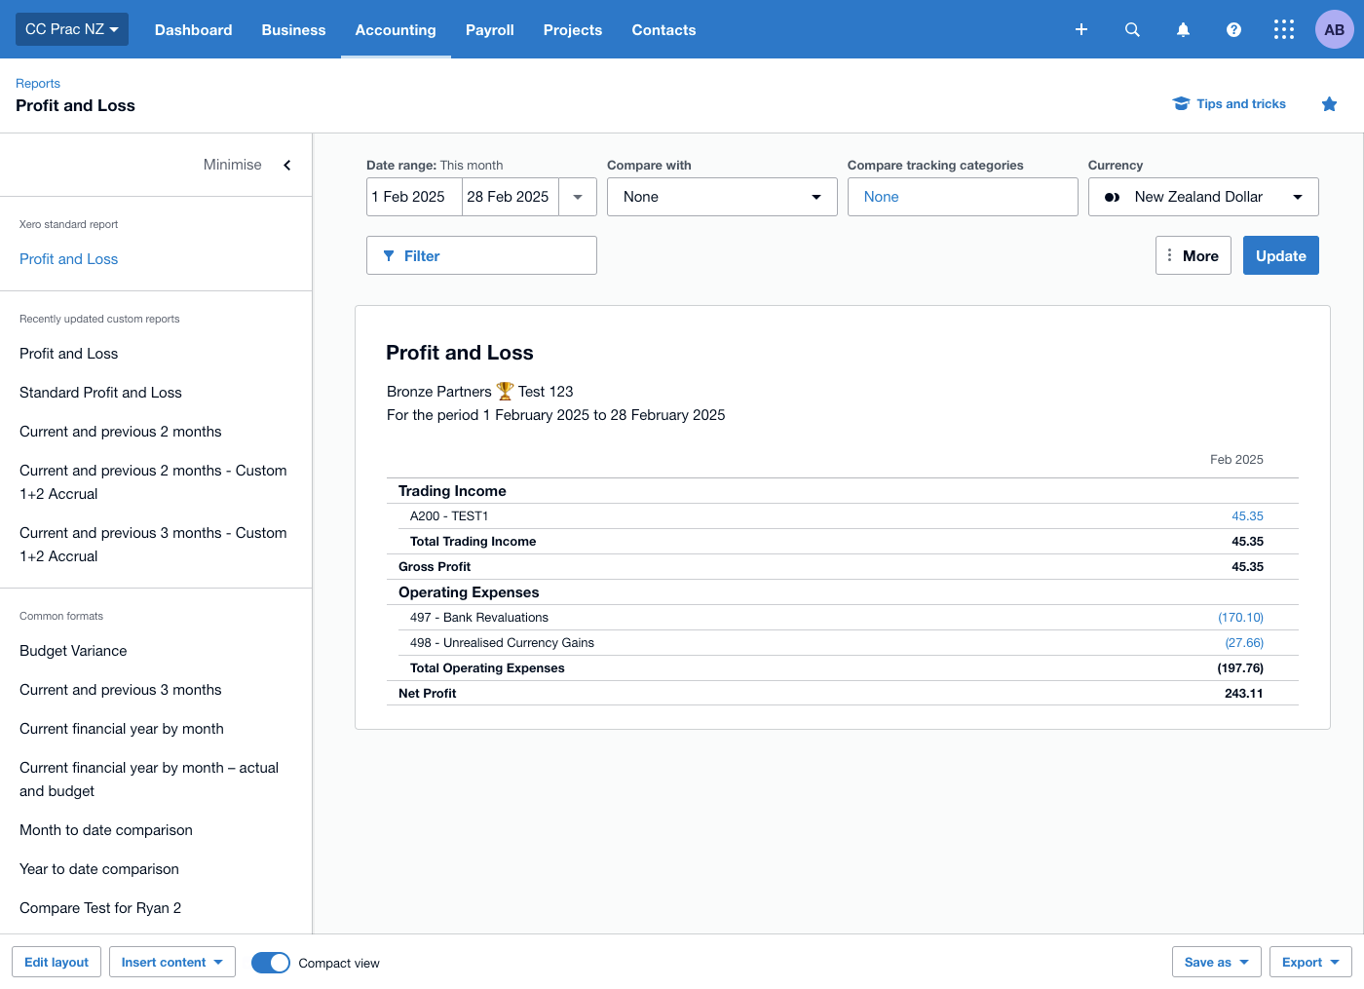The image size is (1364, 989).
Task: Open Compare Test for Ryan 2
Action: pos(100,908)
